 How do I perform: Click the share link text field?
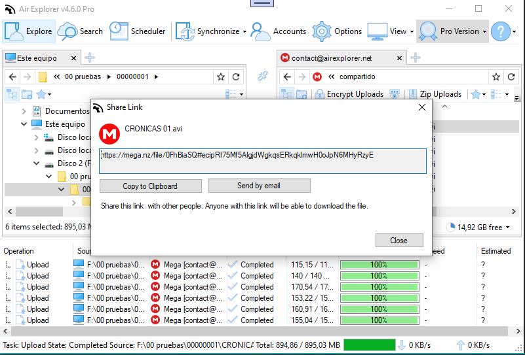263,161
